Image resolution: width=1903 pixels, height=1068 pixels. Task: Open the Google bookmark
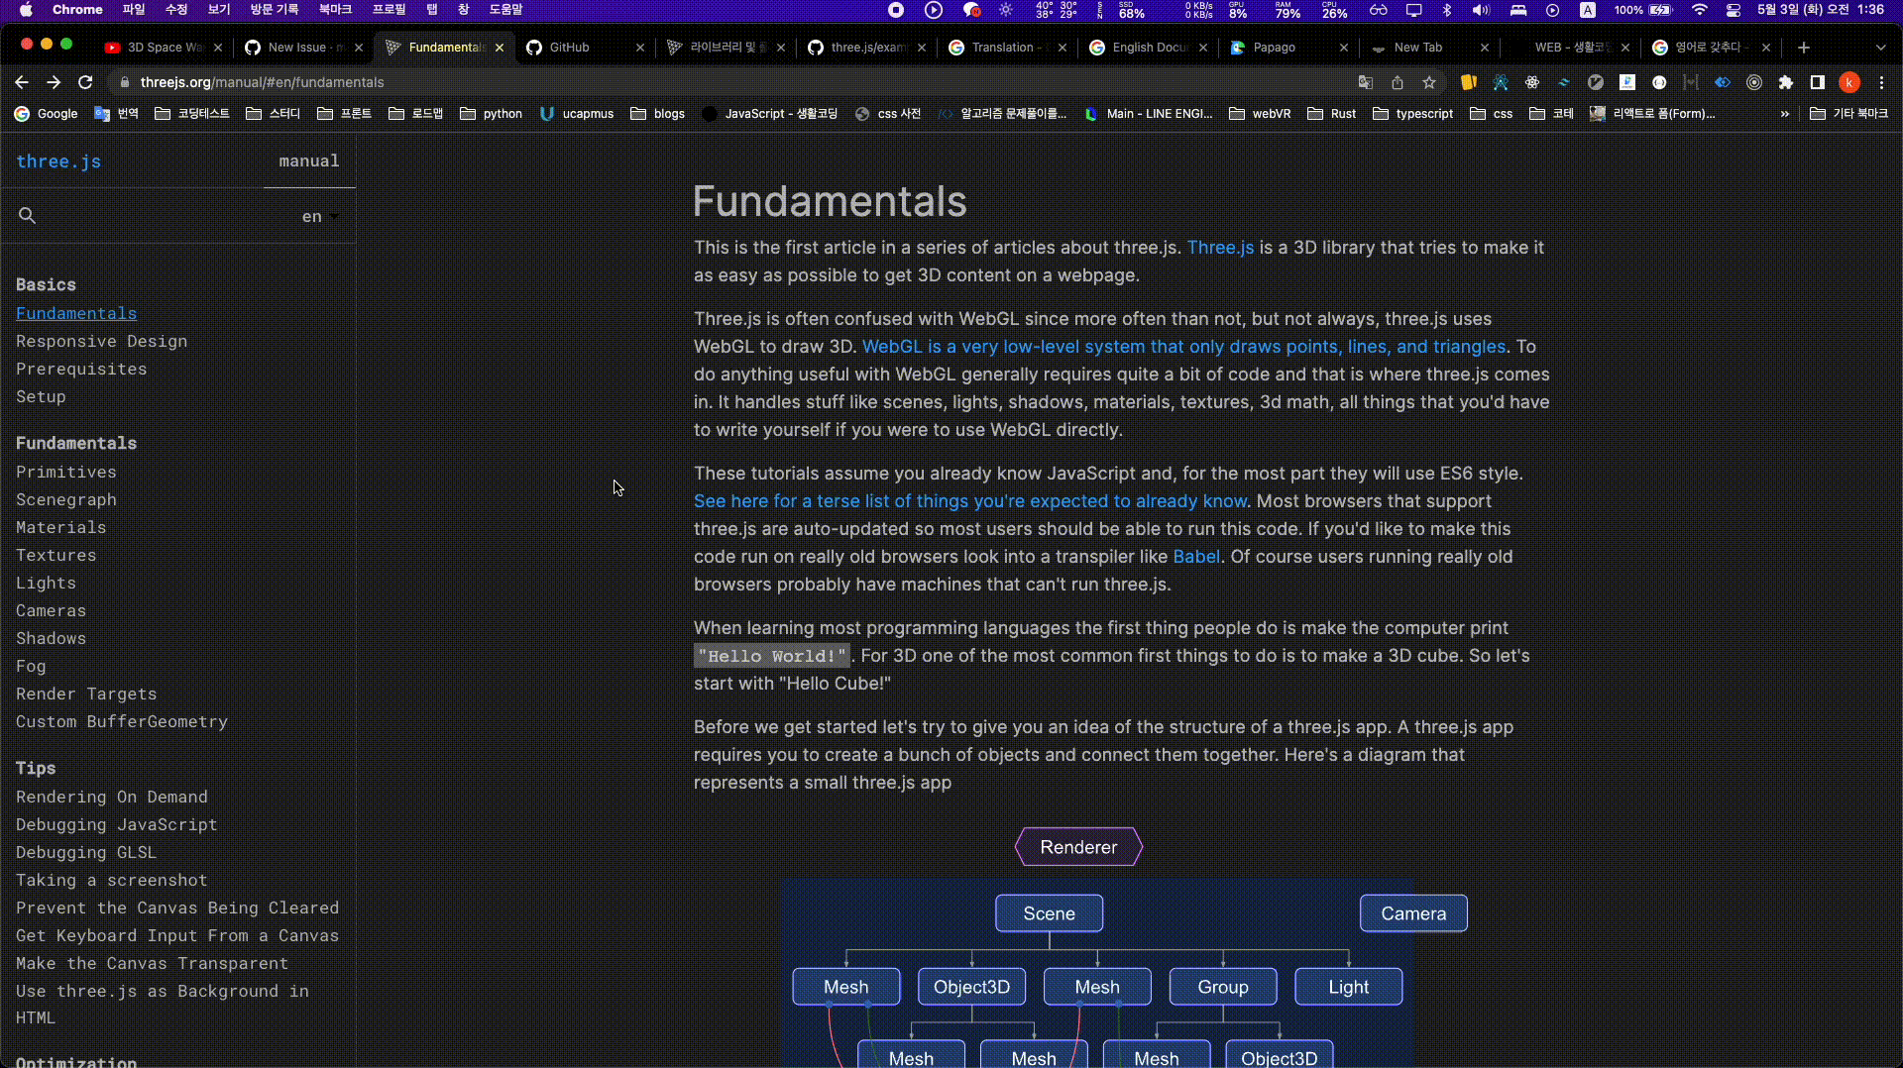[46, 114]
